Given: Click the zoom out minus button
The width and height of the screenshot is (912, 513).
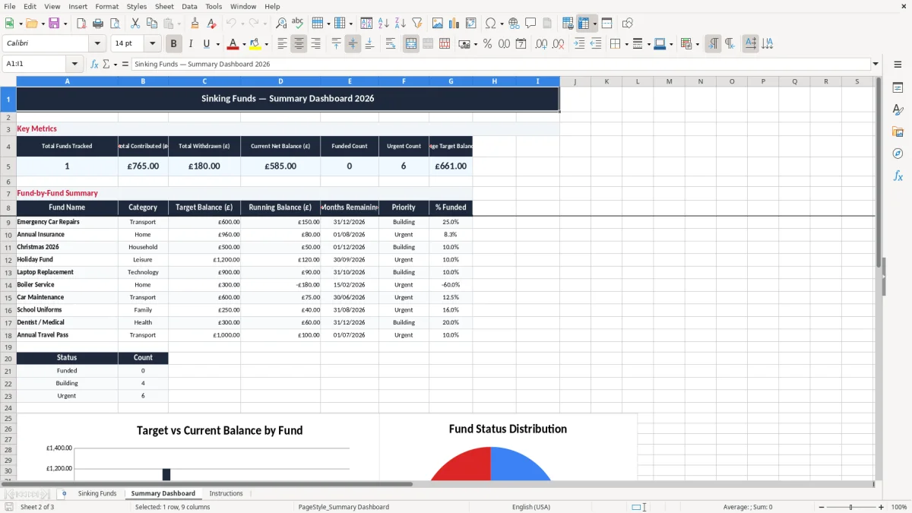Looking at the screenshot, I should [820, 507].
